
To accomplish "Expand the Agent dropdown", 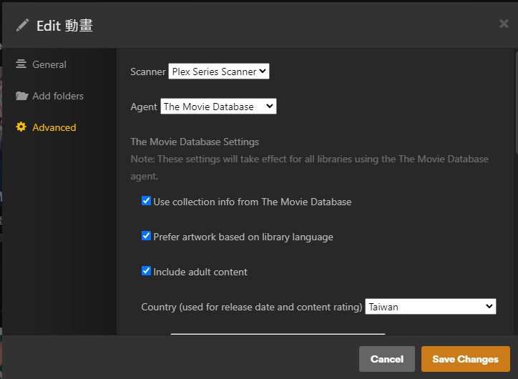I will pyautogui.click(x=218, y=107).
